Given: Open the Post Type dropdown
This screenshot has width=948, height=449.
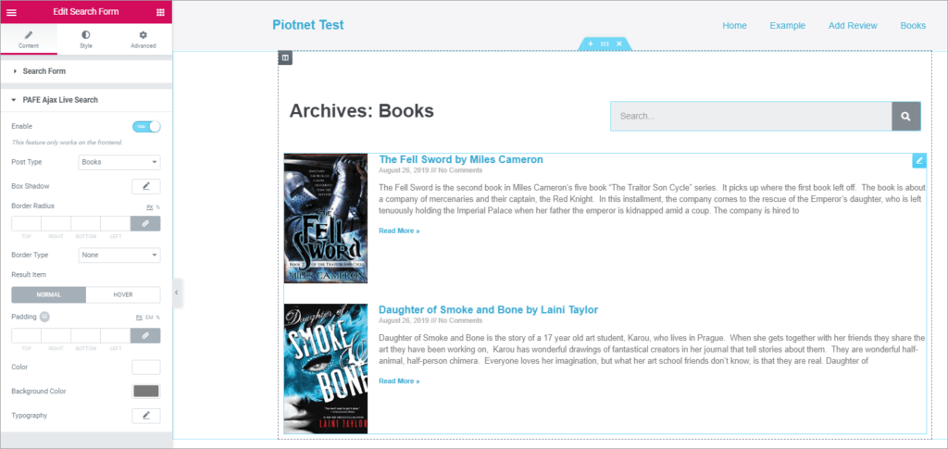Looking at the screenshot, I should pyautogui.click(x=119, y=162).
